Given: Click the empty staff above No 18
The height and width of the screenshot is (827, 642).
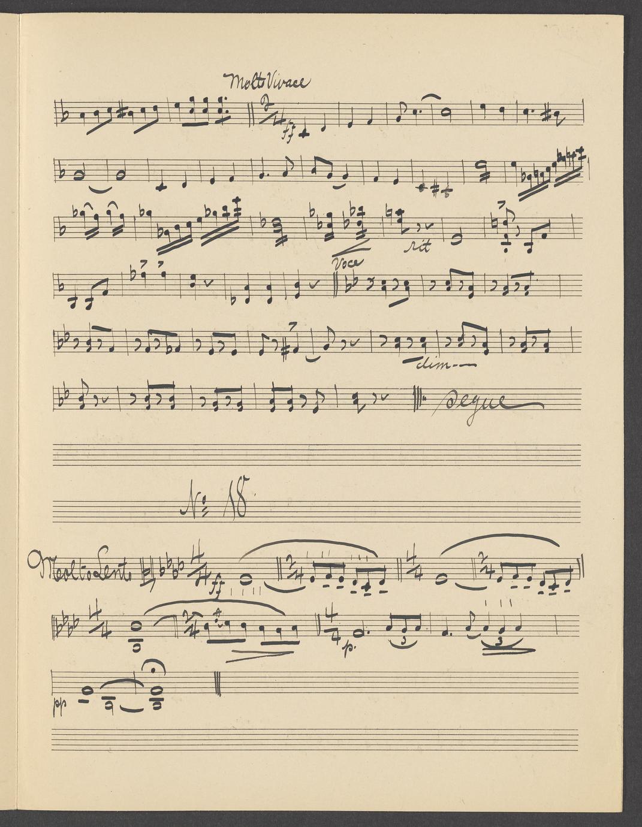Looking at the screenshot, I should [x=316, y=454].
